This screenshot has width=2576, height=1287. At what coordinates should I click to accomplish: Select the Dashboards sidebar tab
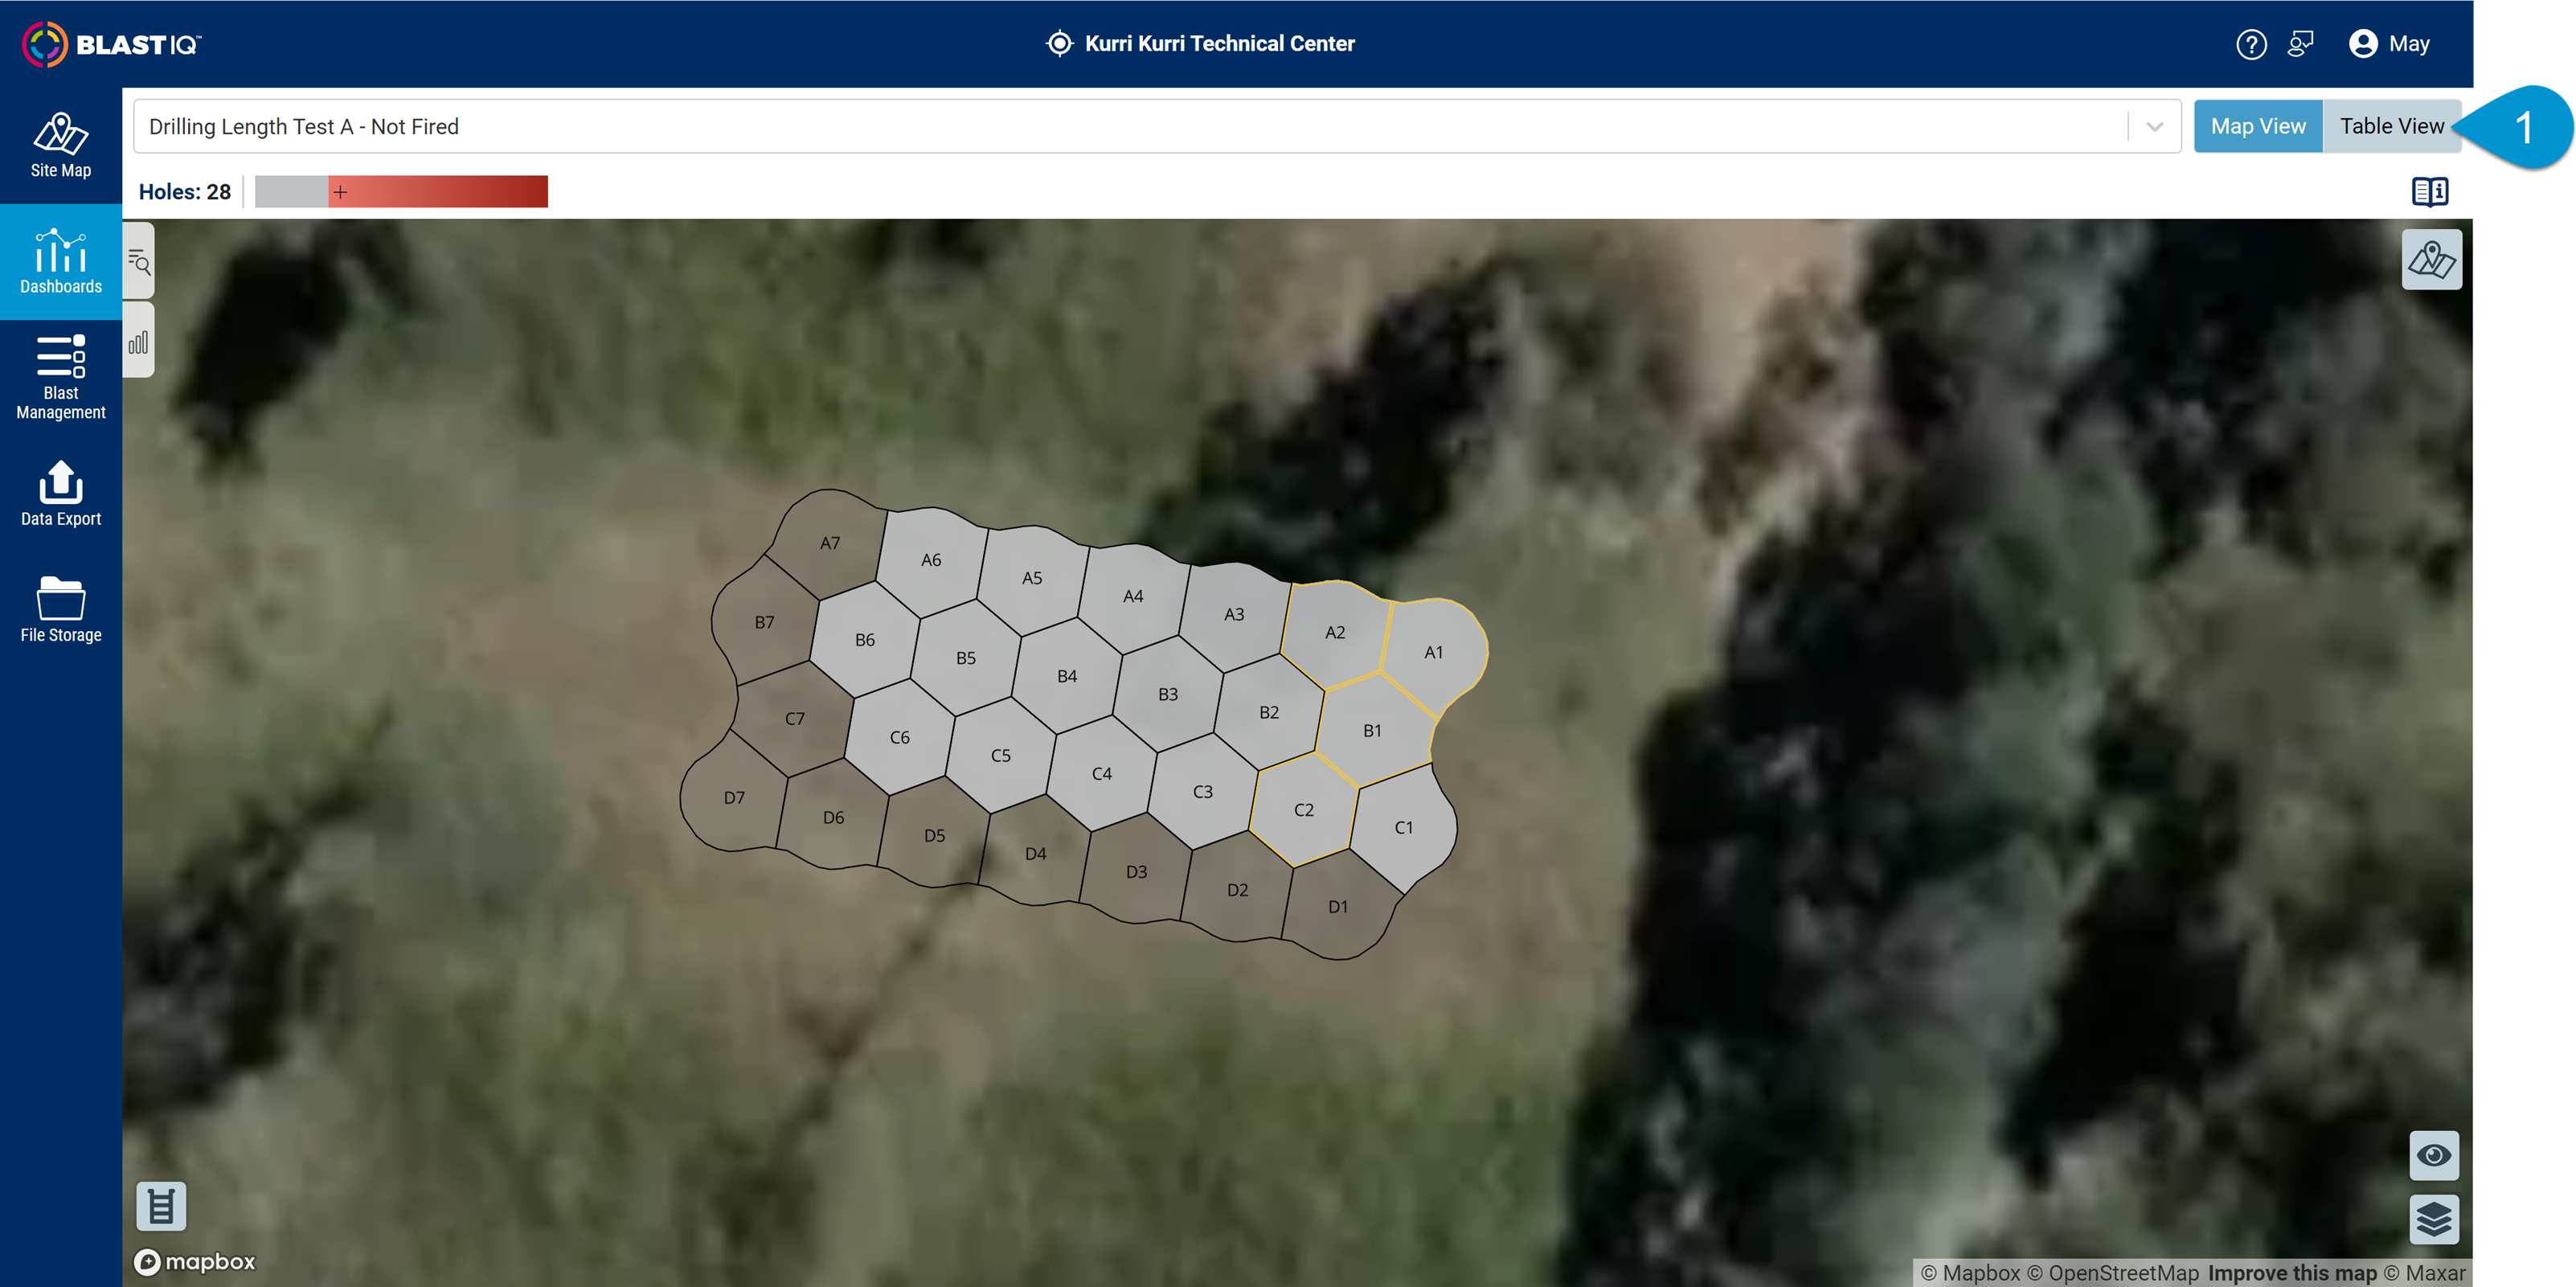60,261
